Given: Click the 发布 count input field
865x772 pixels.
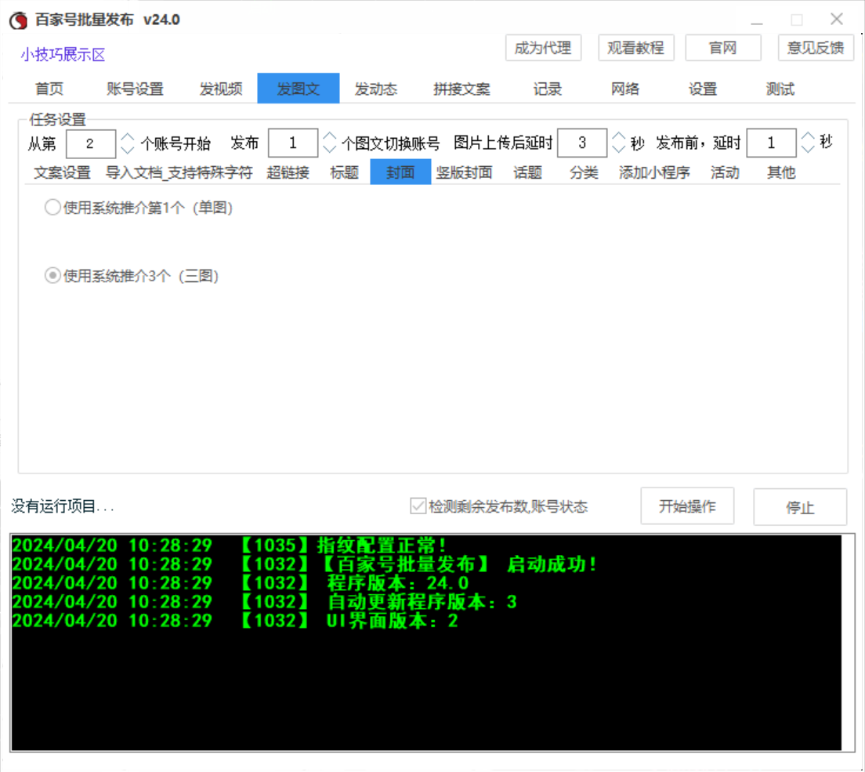Looking at the screenshot, I should point(293,143).
